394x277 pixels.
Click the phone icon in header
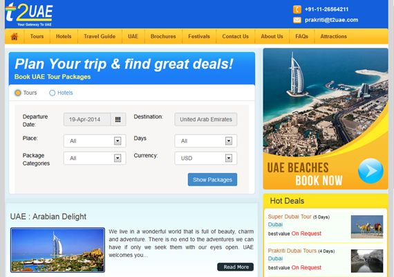tap(297, 10)
